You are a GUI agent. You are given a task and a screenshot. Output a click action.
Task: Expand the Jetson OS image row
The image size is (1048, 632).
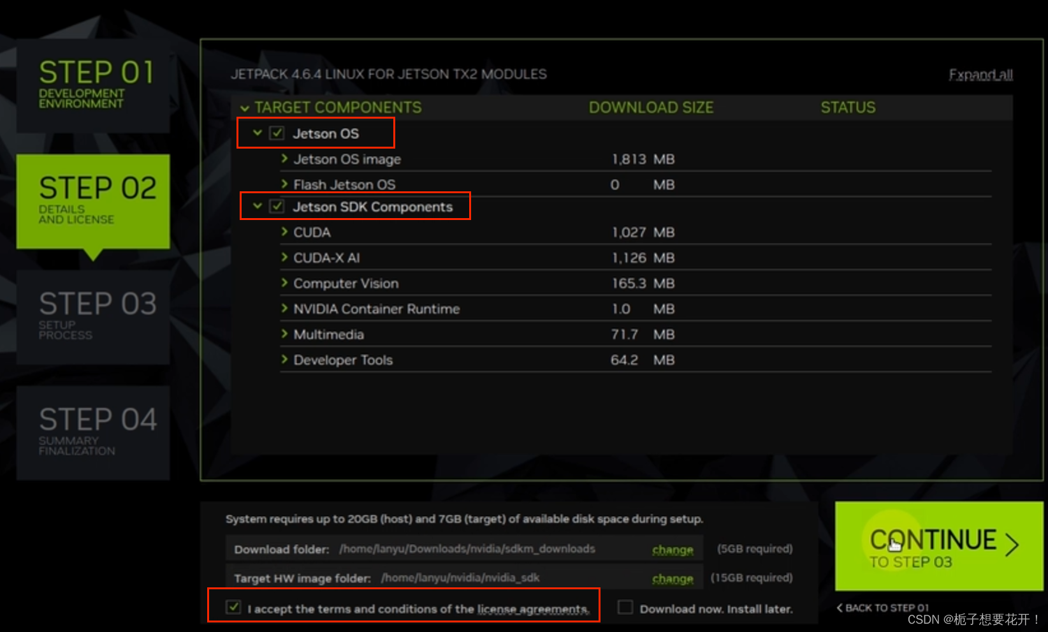[284, 158]
